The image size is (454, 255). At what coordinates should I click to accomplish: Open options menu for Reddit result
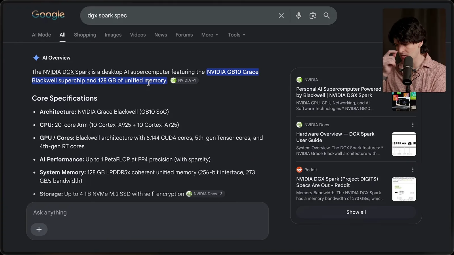[413, 170]
